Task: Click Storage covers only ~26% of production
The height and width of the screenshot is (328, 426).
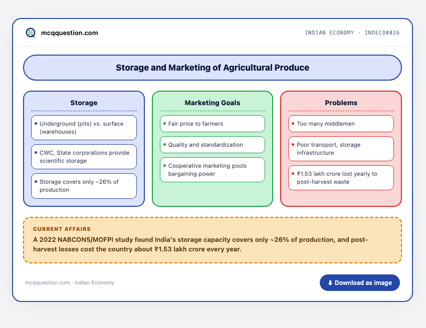Action: click(84, 186)
